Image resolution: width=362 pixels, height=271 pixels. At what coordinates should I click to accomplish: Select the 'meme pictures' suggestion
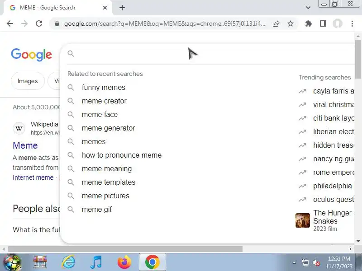(105, 196)
